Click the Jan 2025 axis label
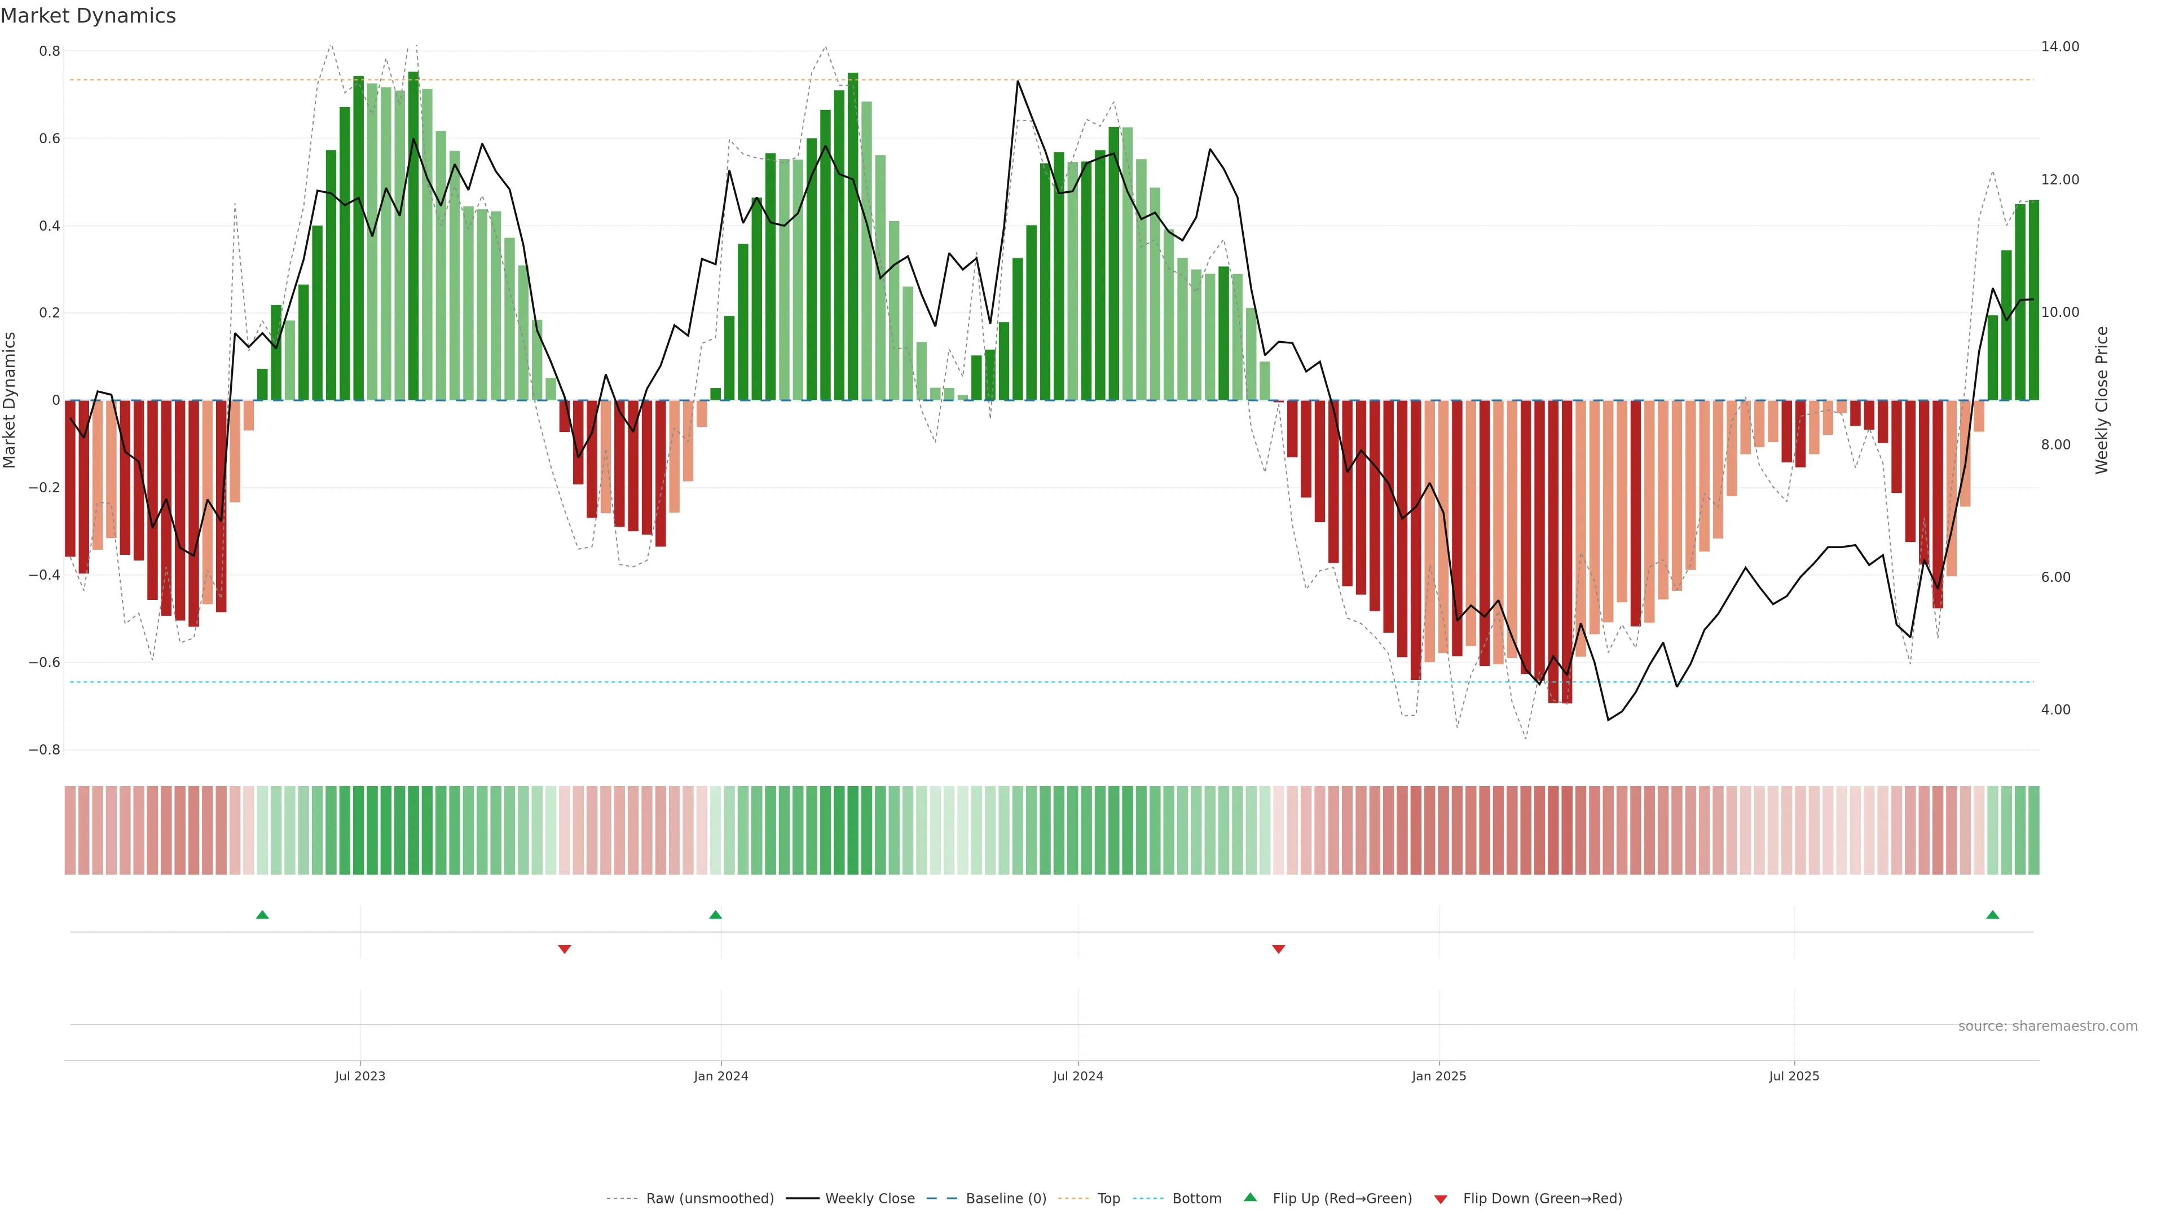 pos(1439,1076)
